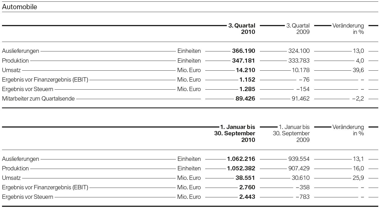Click the 2009 employee figure 91.462
Image resolution: width=380 pixels, height=208 pixels.
click(x=300, y=99)
